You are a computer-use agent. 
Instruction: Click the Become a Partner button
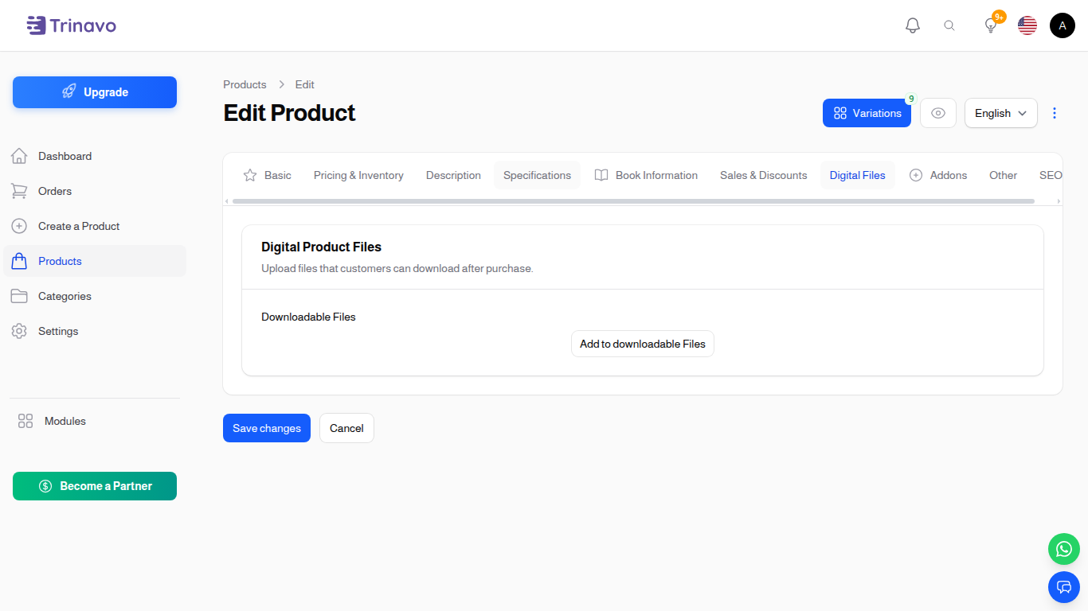(x=95, y=486)
